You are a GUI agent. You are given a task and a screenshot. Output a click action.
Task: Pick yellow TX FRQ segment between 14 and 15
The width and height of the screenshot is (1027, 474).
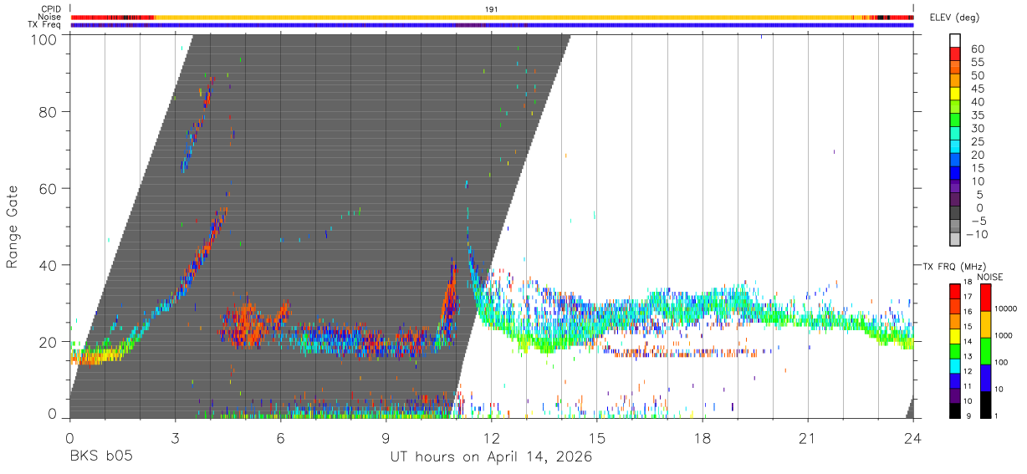click(955, 334)
